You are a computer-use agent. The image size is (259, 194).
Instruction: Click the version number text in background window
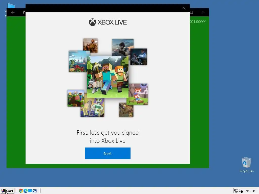198,22
